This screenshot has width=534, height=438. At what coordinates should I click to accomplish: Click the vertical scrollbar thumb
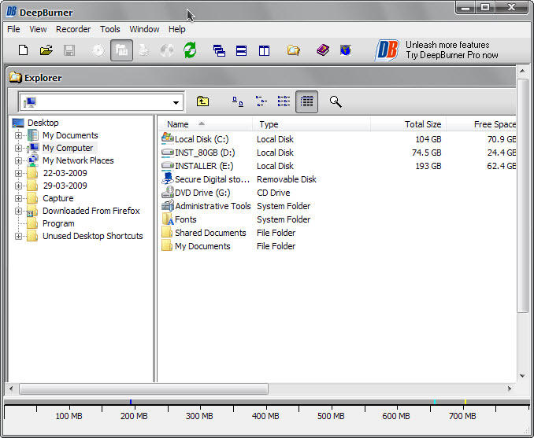click(522, 196)
